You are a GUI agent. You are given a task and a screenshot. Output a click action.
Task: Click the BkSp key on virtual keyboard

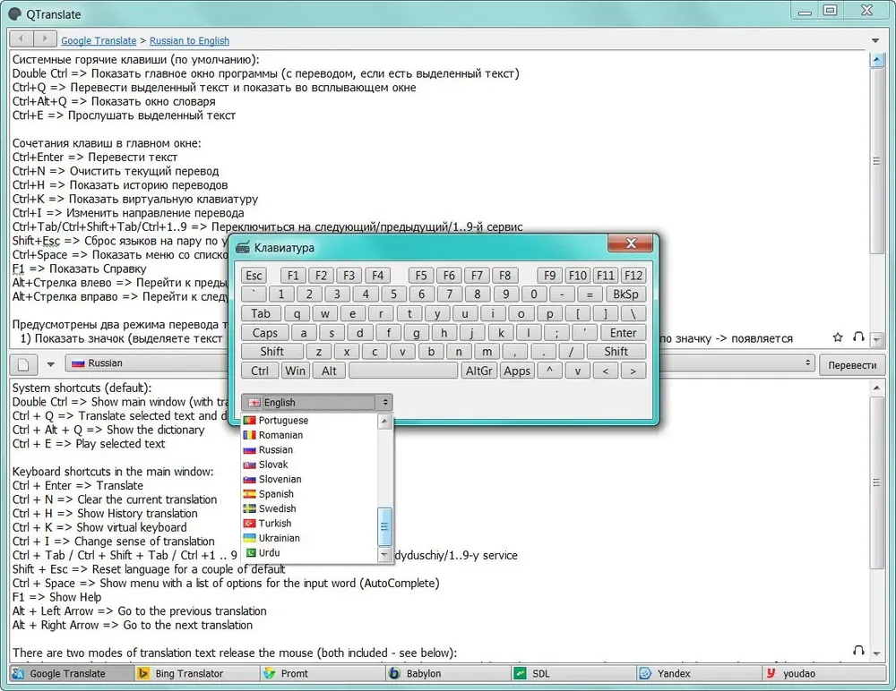pyautogui.click(x=625, y=294)
